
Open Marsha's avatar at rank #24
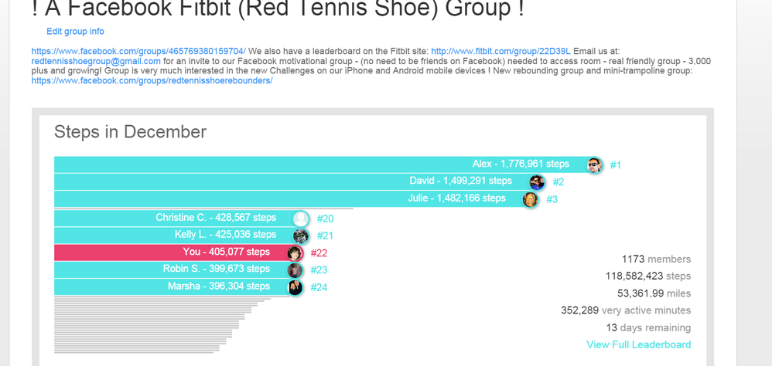(x=295, y=287)
